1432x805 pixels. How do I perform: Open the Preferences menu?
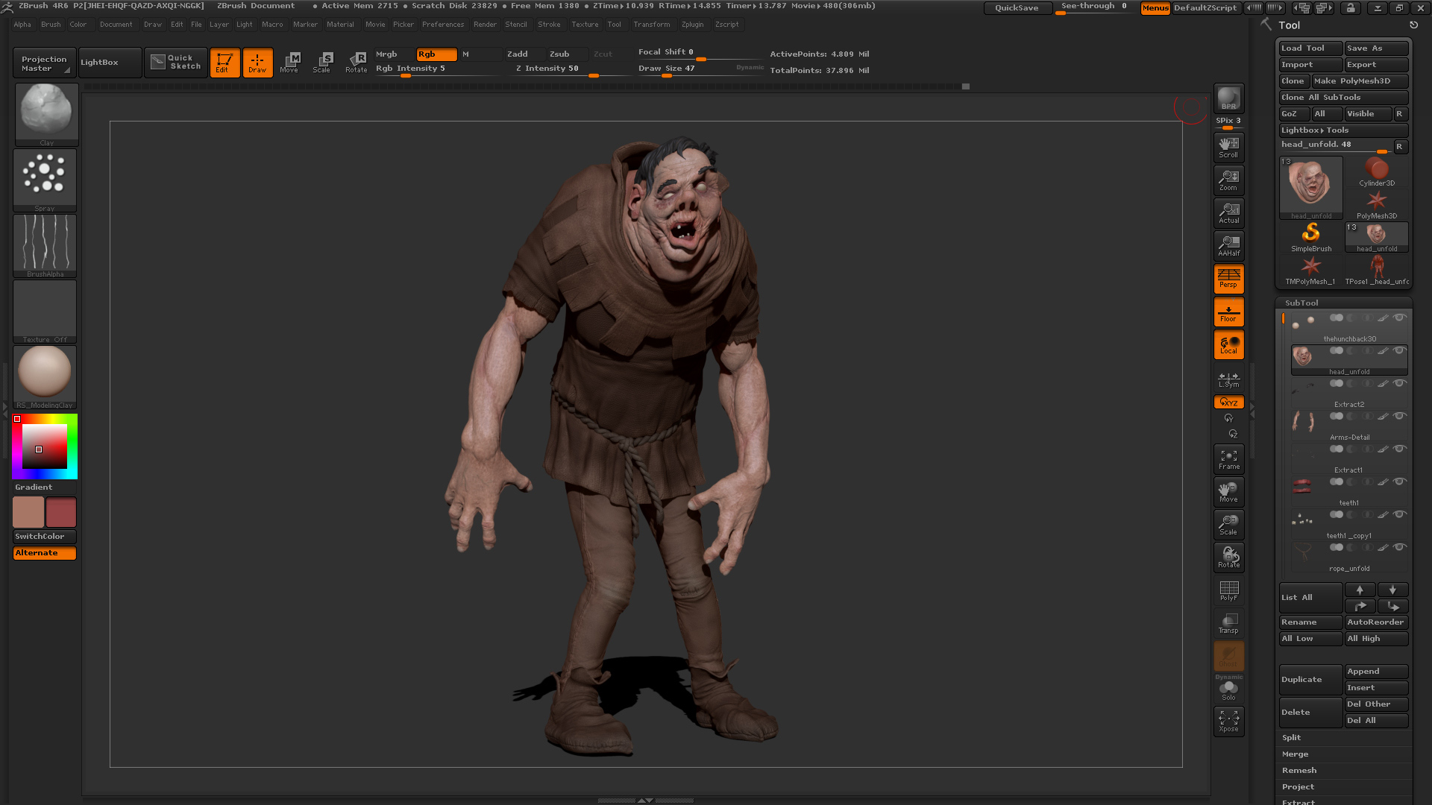pyautogui.click(x=443, y=24)
